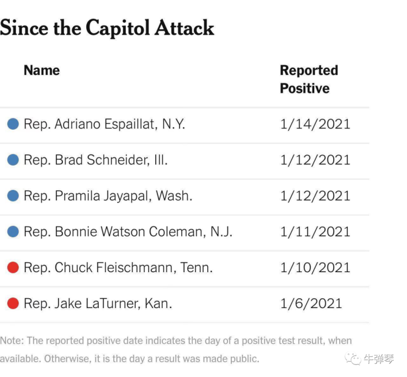Click Rep. Adriano Espaillat, N.Y. name

pyautogui.click(x=104, y=124)
